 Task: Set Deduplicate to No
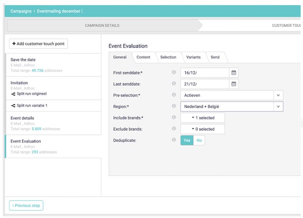199,140
